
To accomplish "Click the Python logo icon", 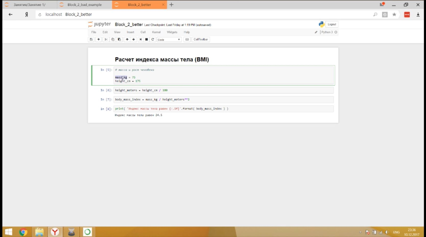I will pyautogui.click(x=322, y=24).
